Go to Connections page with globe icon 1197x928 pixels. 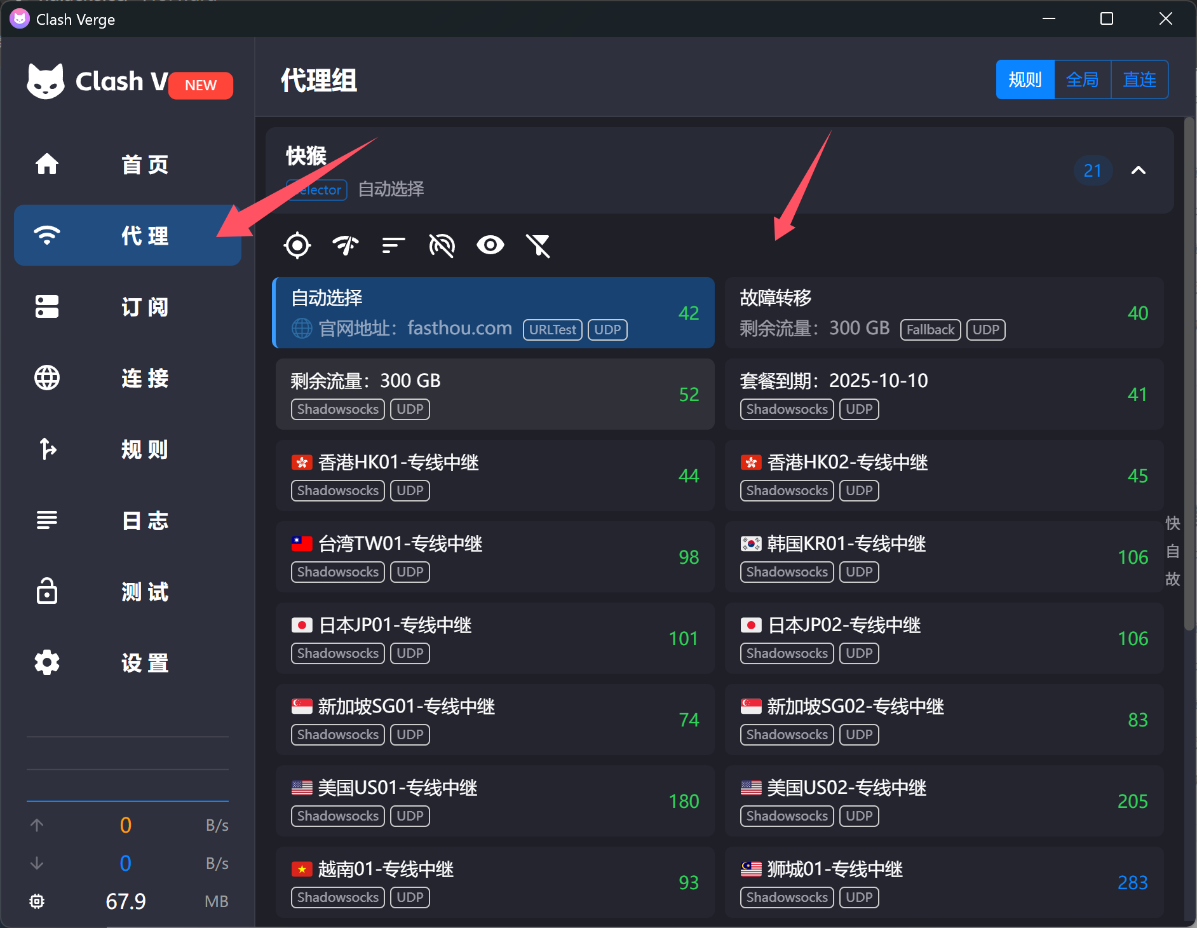[x=127, y=378]
